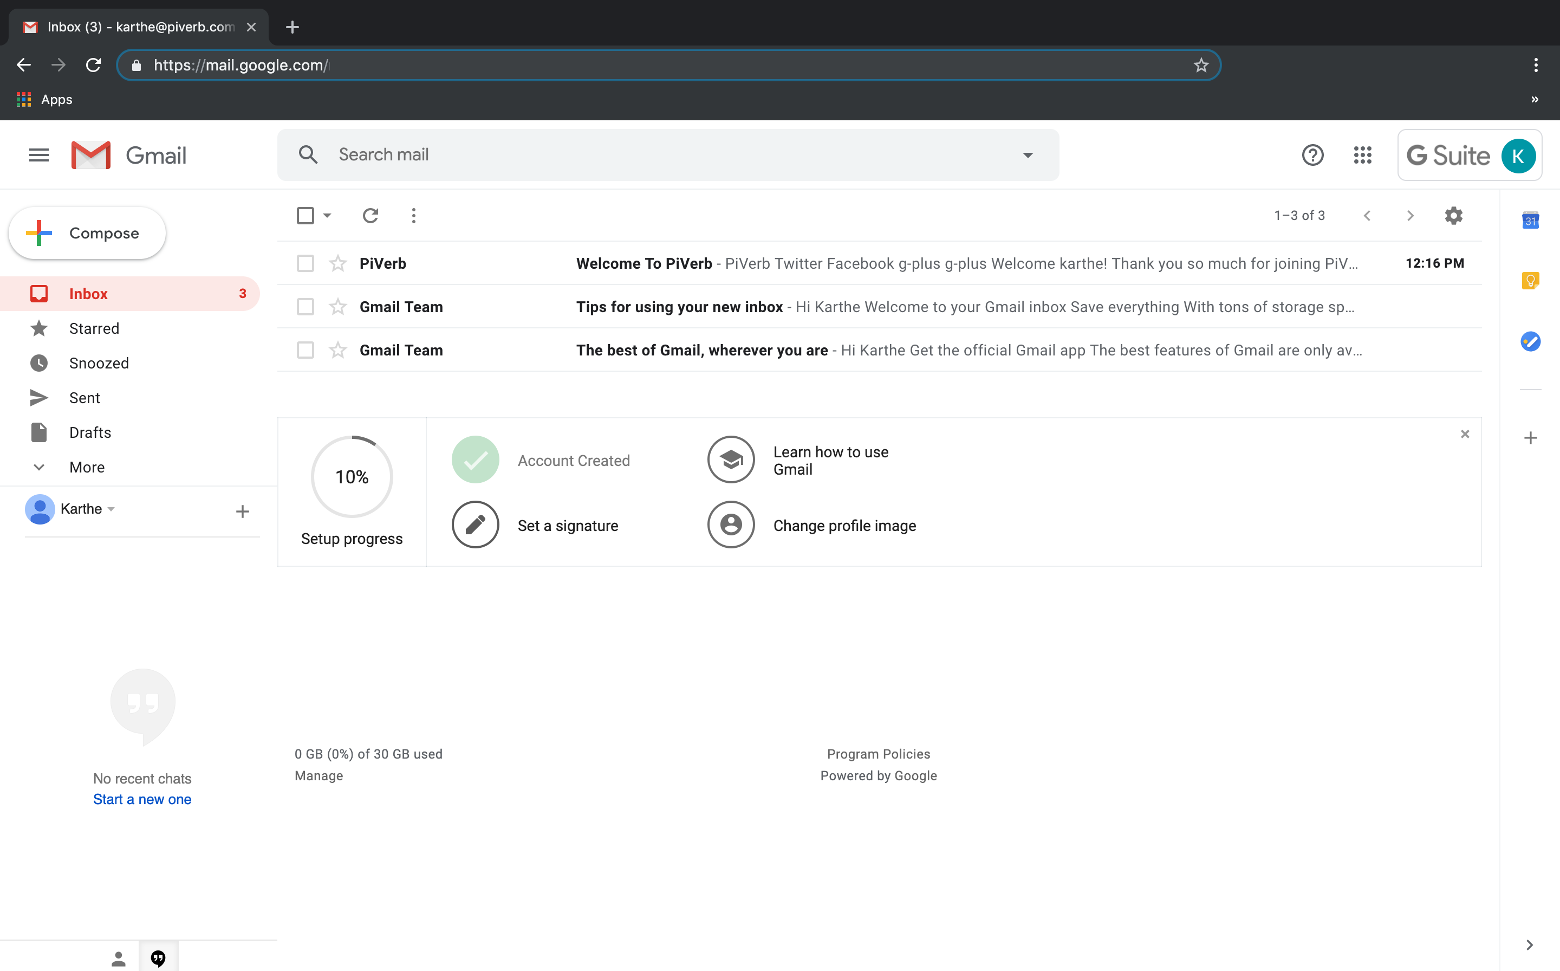Star the PiVerb email

point(337,263)
